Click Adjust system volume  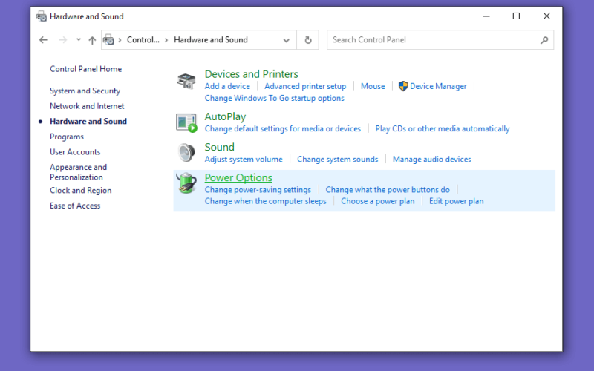tap(244, 160)
